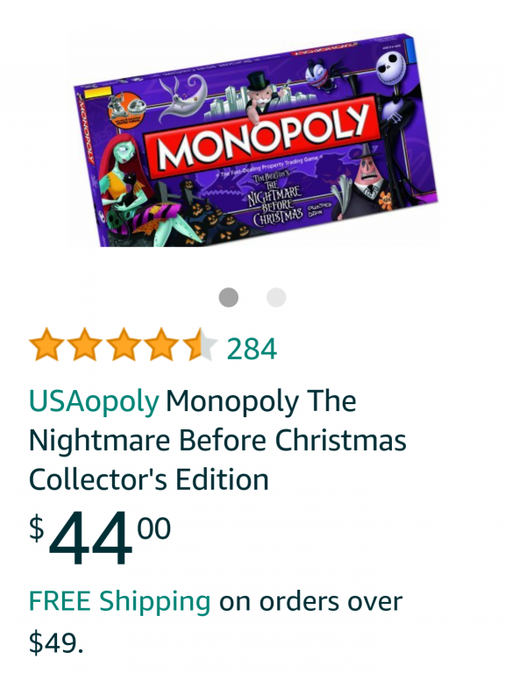Click the $44.00 price
The height and width of the screenshot is (673, 505).
tap(100, 537)
